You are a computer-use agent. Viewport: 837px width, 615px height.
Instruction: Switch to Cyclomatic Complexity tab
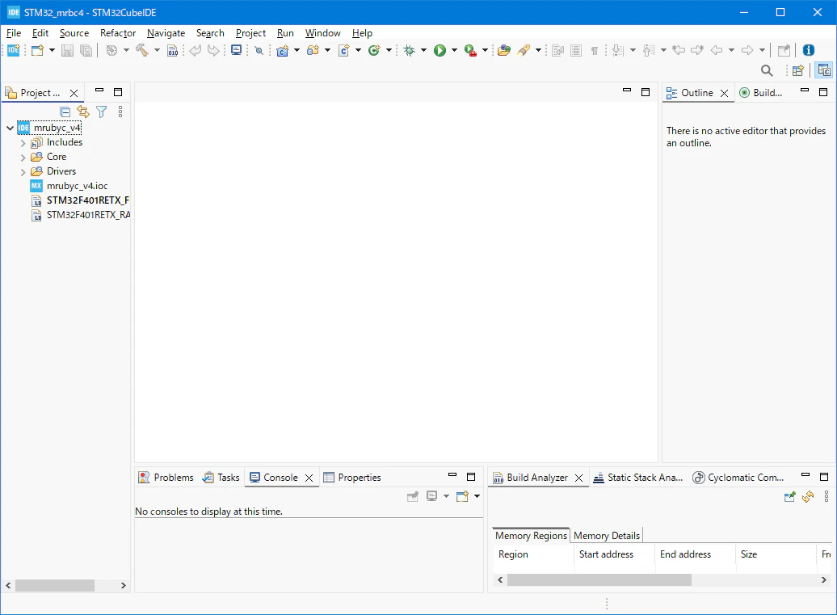pyautogui.click(x=738, y=478)
